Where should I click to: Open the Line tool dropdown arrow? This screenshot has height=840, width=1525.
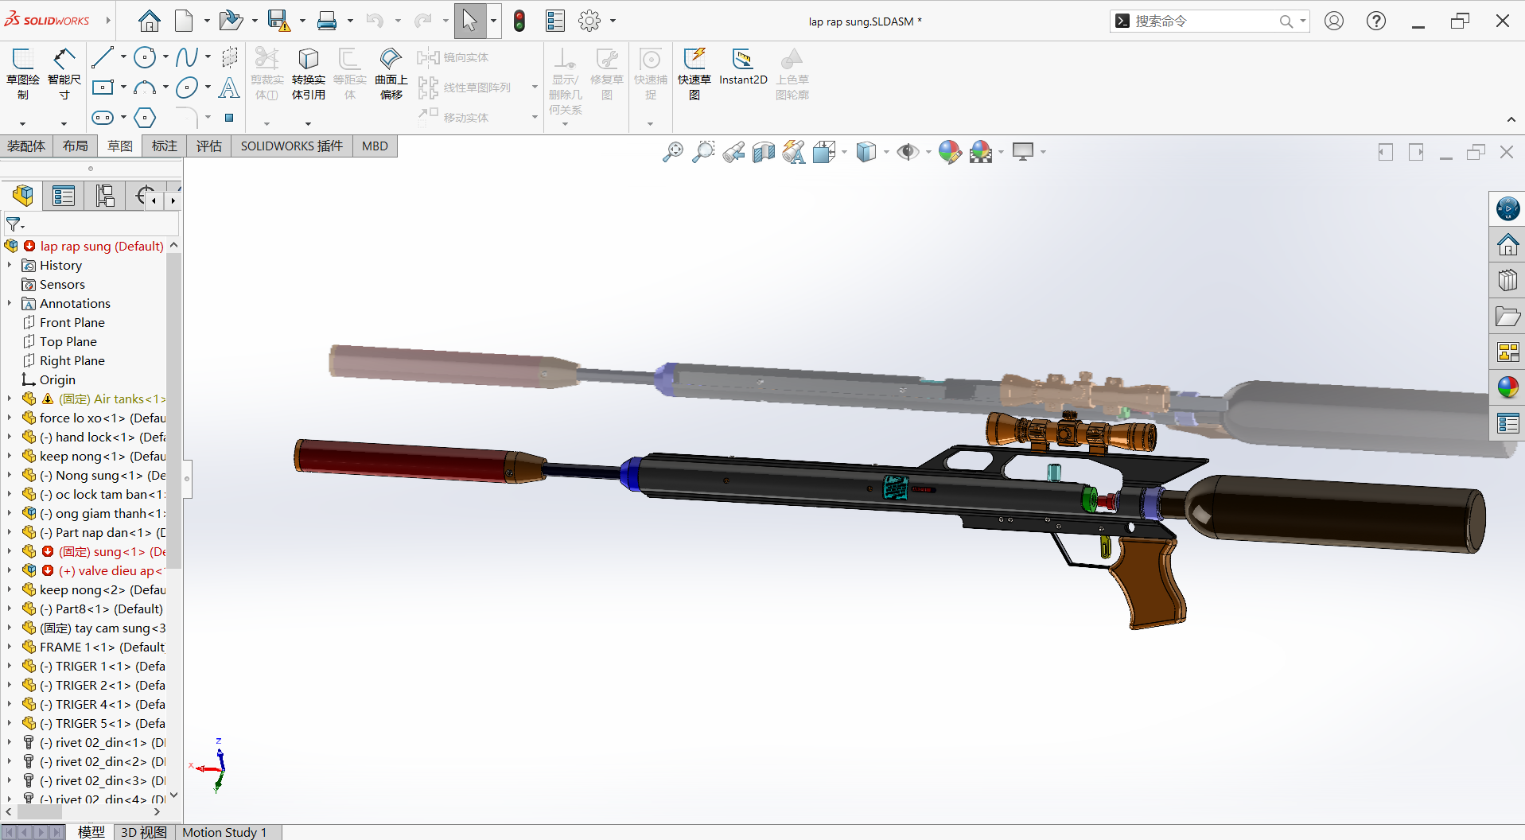pos(123,57)
